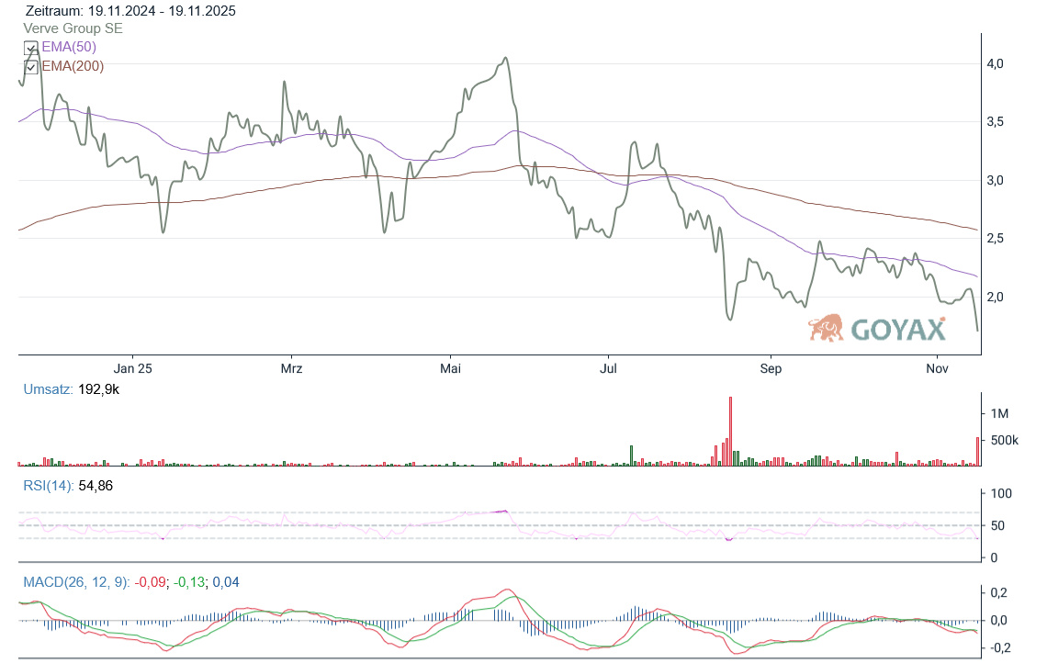Click the 4,0 price axis value
This screenshot has height=663, width=1047.
(x=995, y=63)
